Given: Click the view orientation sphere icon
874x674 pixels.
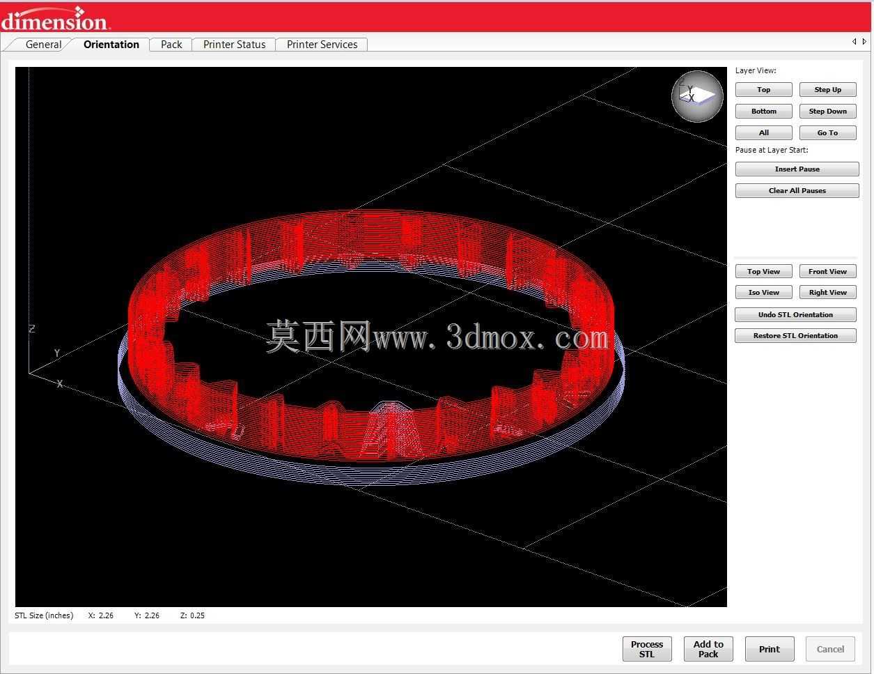Looking at the screenshot, I should click(697, 96).
